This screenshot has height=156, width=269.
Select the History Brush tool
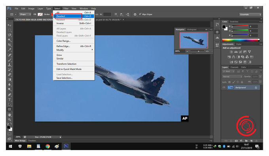coord(9,70)
